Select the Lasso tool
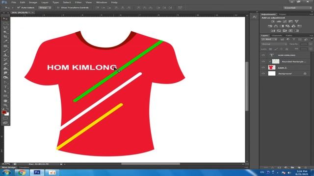The image size is (314, 176). pyautogui.click(x=5, y=28)
